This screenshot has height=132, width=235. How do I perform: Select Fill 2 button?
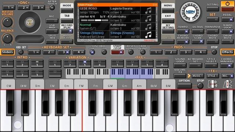point(132,63)
